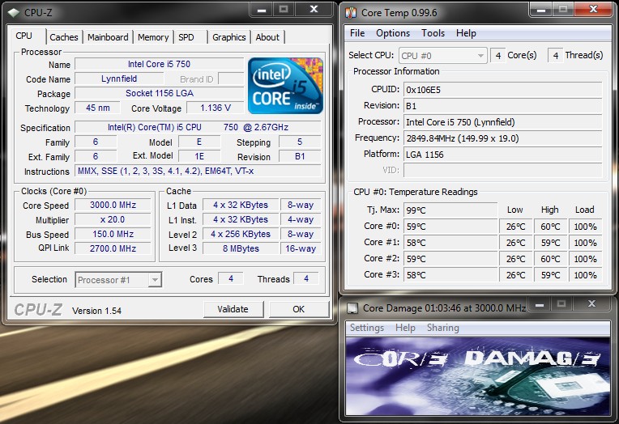The width and height of the screenshot is (619, 424).
Task: Open the Mainboard tab in CPU-Z
Action: [108, 37]
